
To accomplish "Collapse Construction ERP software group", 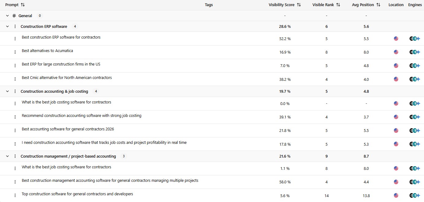I will coord(7,27).
